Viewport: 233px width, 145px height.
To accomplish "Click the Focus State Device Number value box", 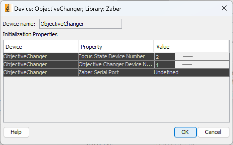I will tap(164, 57).
